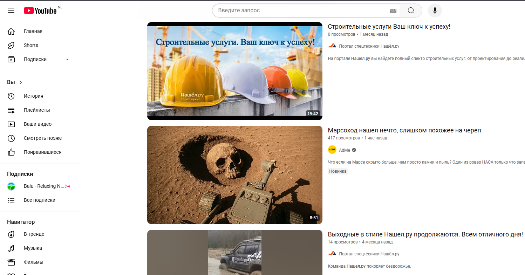
Task: Click the В тренде flame icon
Action: click(11, 234)
